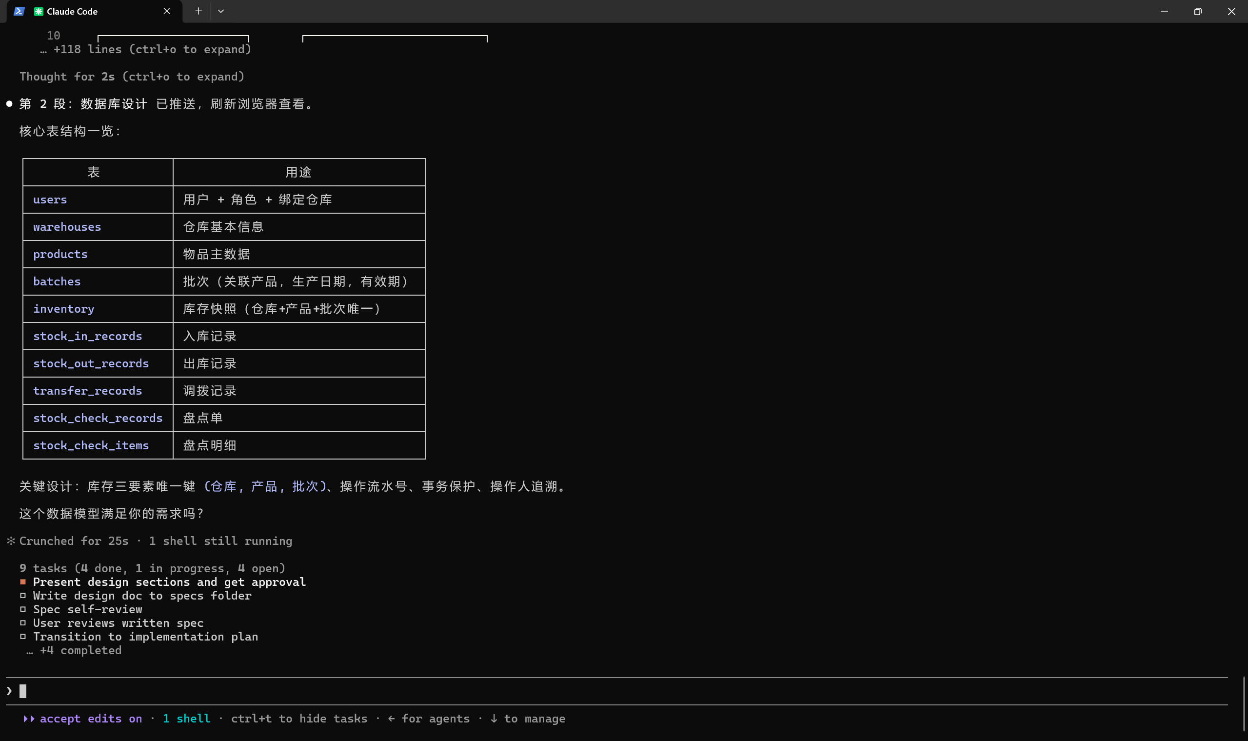
Task: Click checkbox beside 'Write design doc to specs folder'
Action: [x=23, y=596]
